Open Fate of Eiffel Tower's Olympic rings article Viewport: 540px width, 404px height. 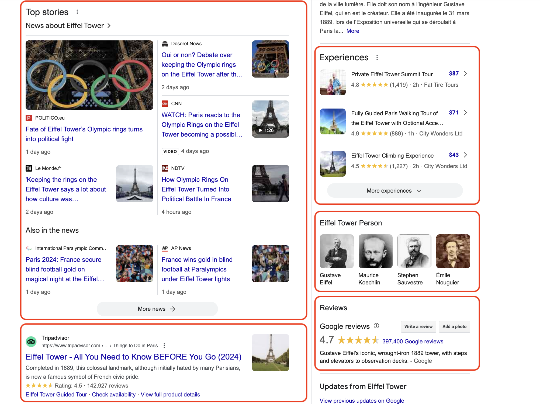[84, 134]
